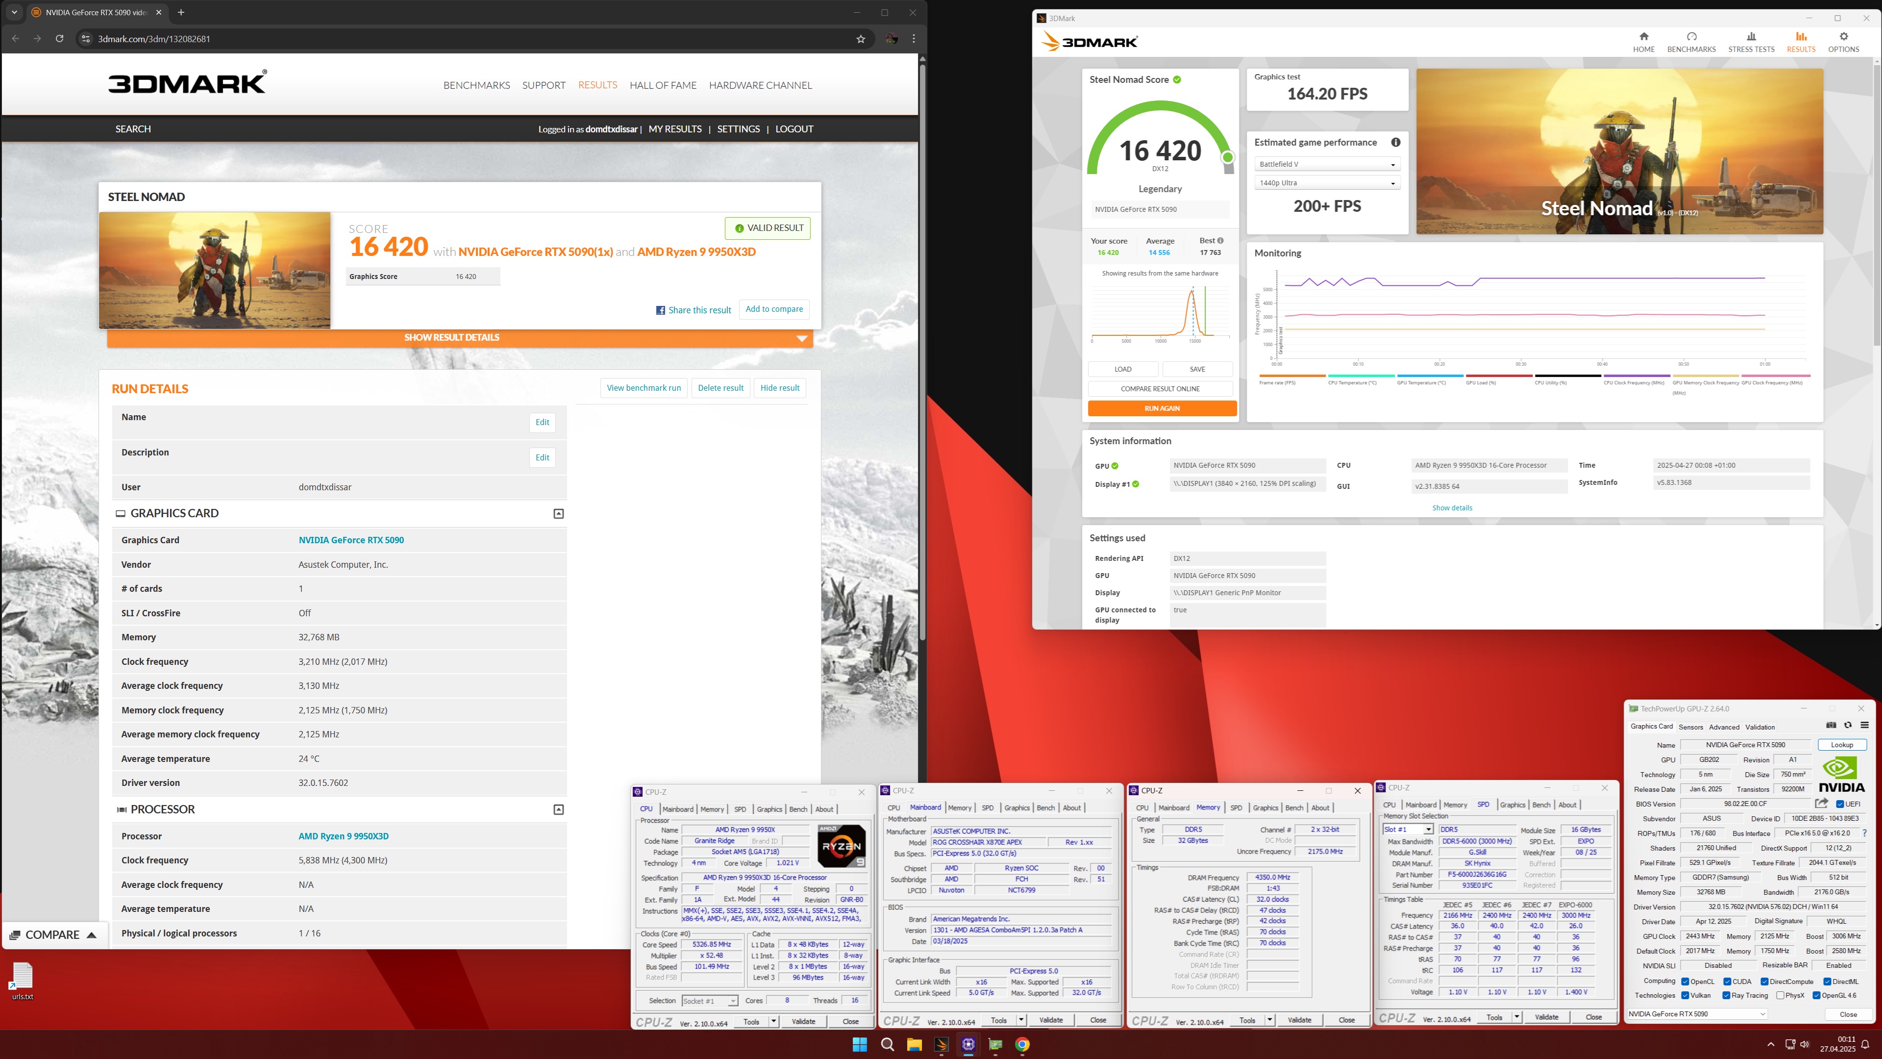Image resolution: width=1882 pixels, height=1059 pixels.
Task: Open SUPPORT on the website menu
Action: click(544, 85)
